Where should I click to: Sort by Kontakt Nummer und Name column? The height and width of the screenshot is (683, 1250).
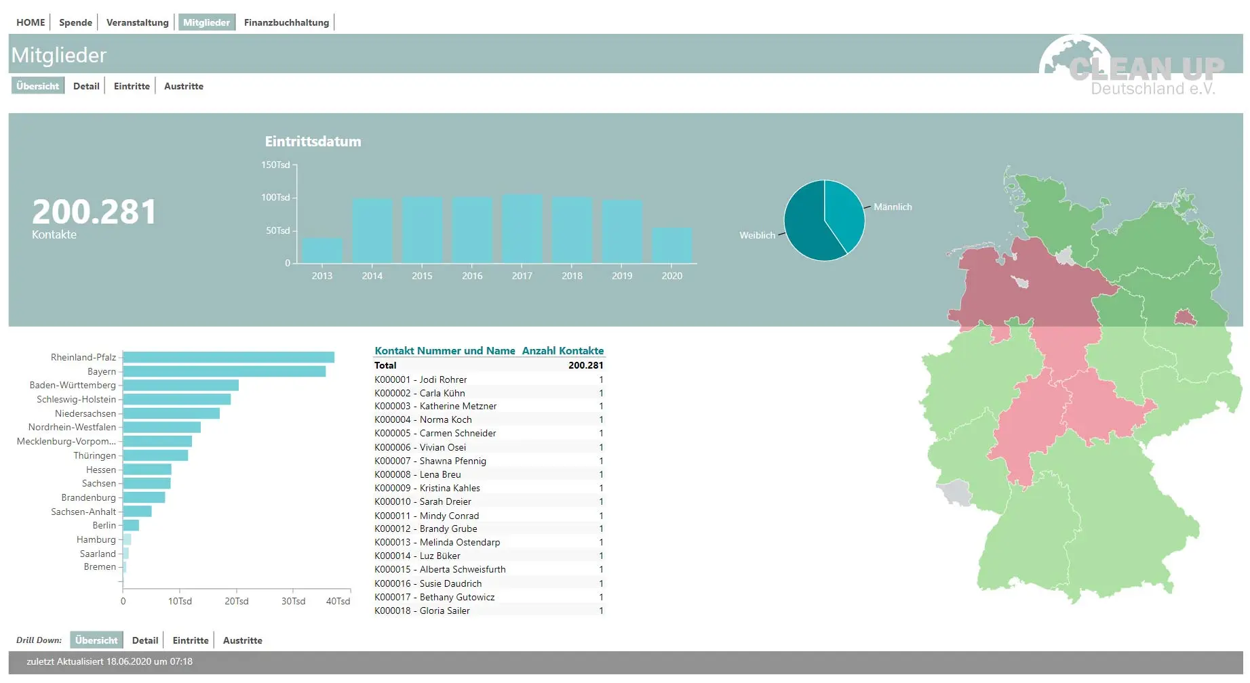click(445, 350)
